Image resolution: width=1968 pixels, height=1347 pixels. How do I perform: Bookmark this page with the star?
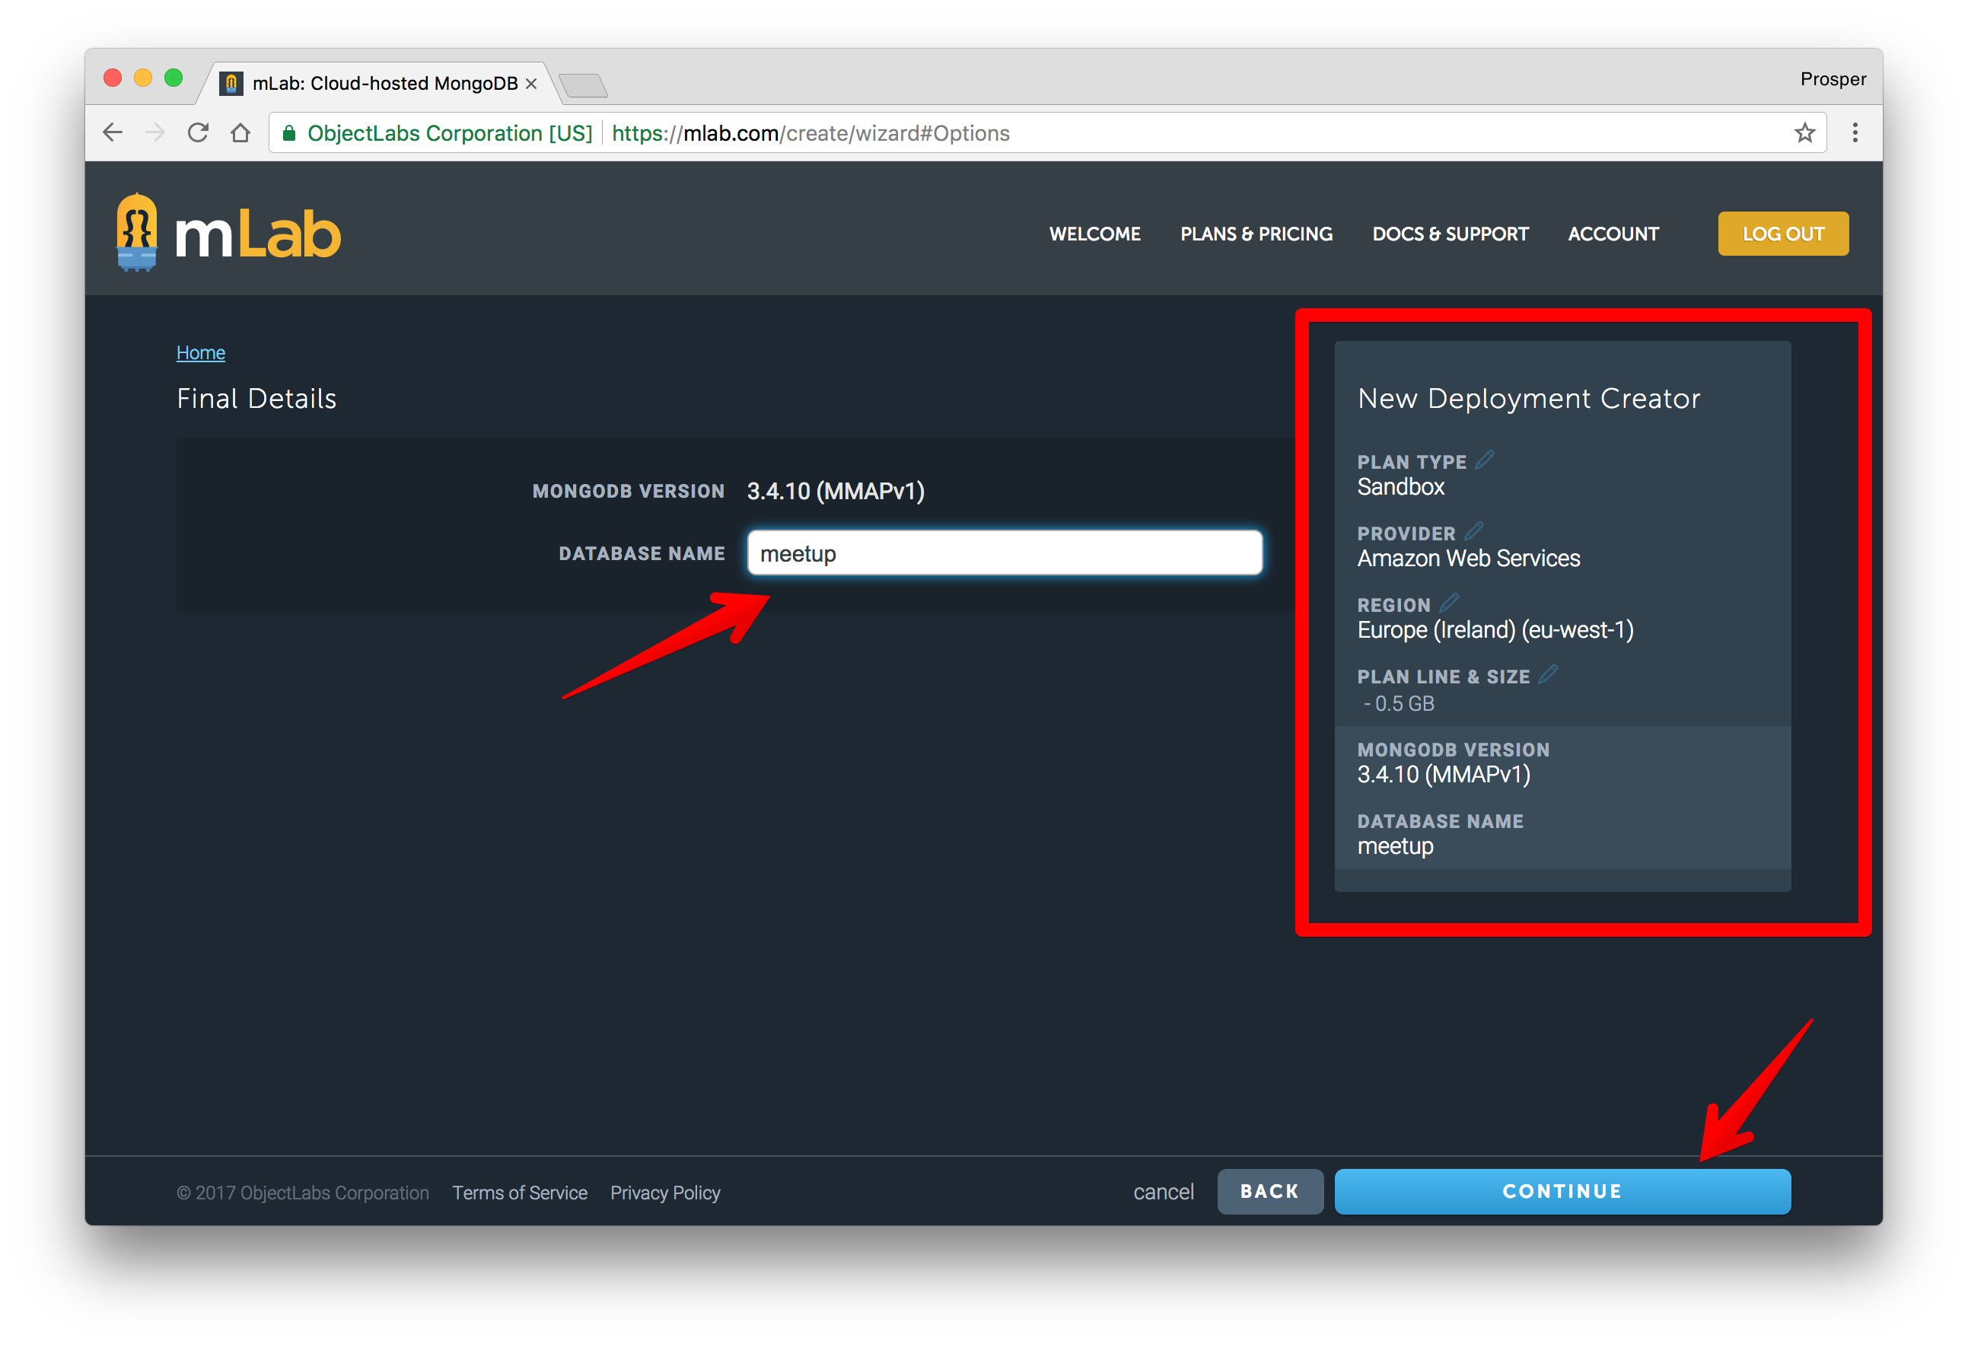tap(1804, 133)
